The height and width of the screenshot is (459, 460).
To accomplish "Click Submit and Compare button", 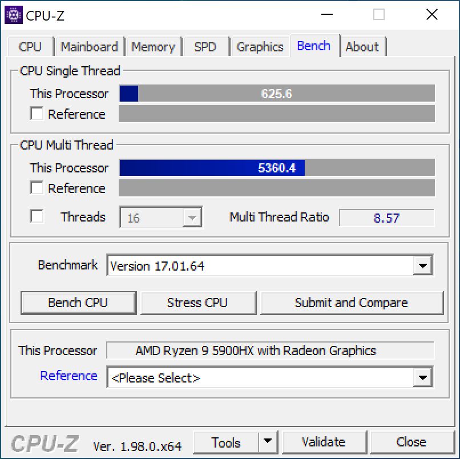I will pos(352,303).
